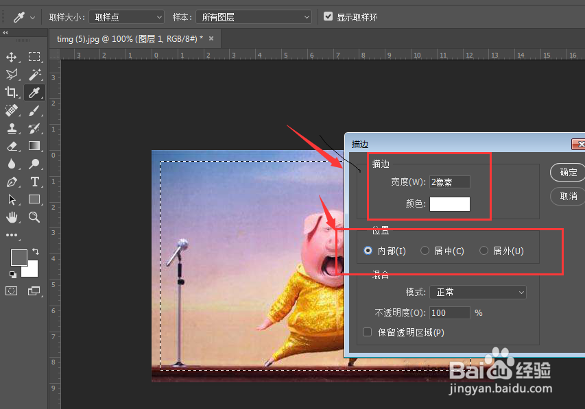The height and width of the screenshot is (409, 585).
Task: Toggle the 显示取样环 checkbox
Action: click(328, 16)
